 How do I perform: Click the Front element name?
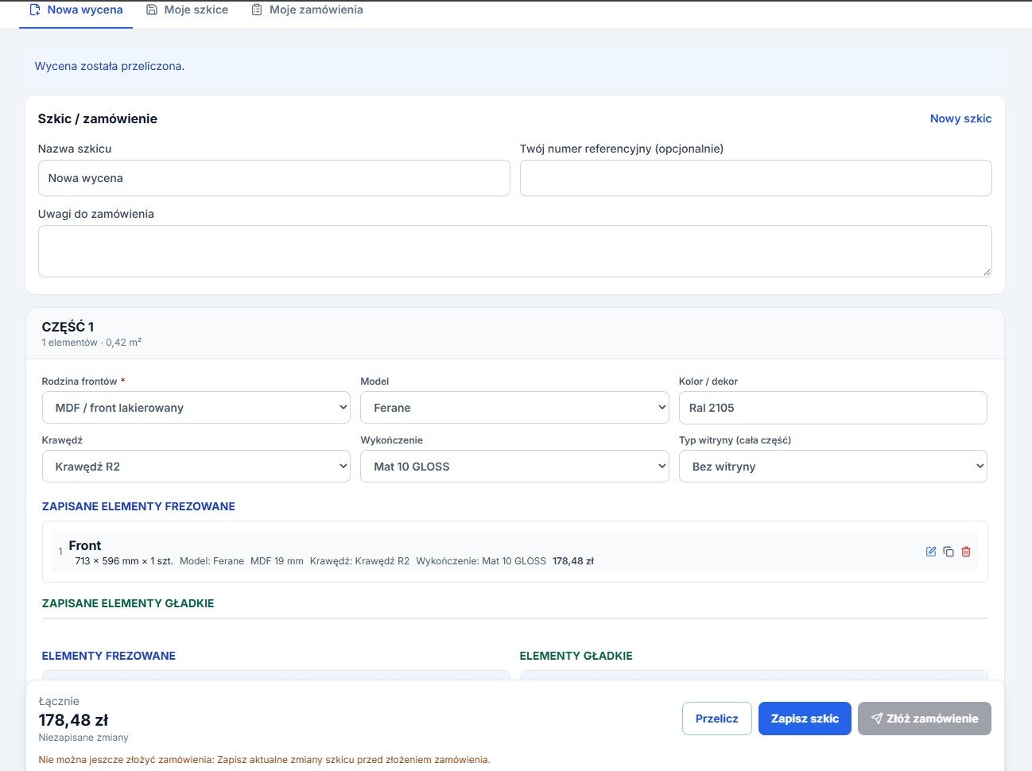[x=85, y=545]
